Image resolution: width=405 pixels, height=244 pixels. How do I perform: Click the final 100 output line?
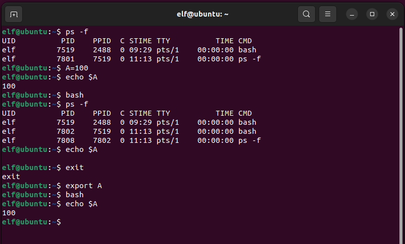point(9,213)
